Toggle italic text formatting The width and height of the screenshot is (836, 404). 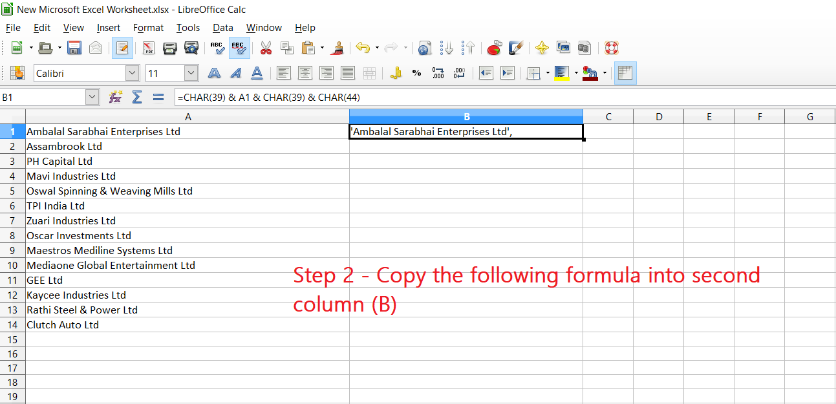pos(235,73)
